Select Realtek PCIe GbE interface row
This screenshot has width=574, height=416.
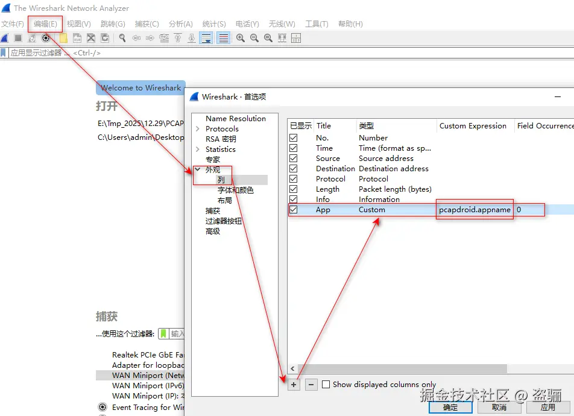pyautogui.click(x=140, y=355)
